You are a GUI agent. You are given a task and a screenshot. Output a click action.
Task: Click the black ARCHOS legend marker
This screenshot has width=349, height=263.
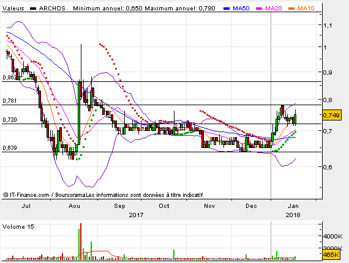[33, 9]
